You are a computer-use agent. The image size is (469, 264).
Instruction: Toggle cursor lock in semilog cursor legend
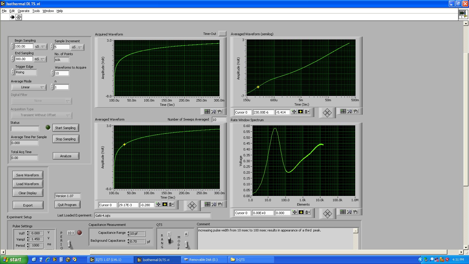(x=307, y=112)
